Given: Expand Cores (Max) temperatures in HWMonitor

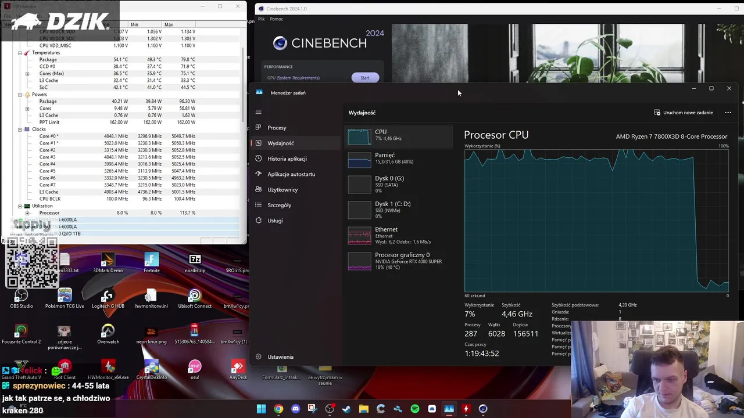Looking at the screenshot, I should click(27, 74).
